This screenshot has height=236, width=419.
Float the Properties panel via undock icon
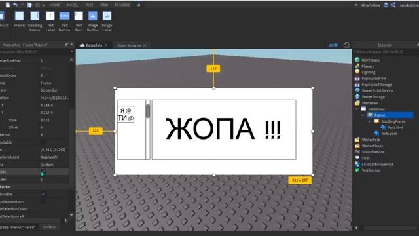[66, 45]
